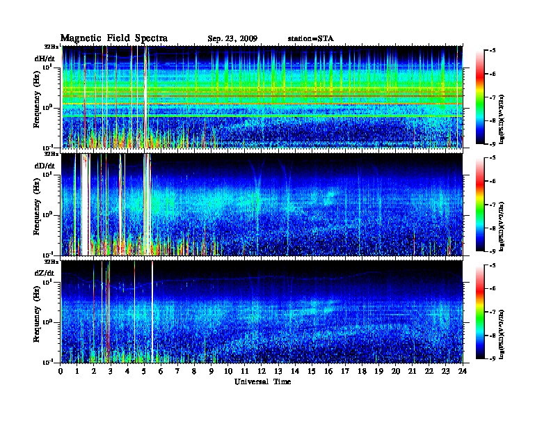The width and height of the screenshot is (551, 426).
Task: Click the -7 value on dD/dt color scale
Action: [x=493, y=205]
